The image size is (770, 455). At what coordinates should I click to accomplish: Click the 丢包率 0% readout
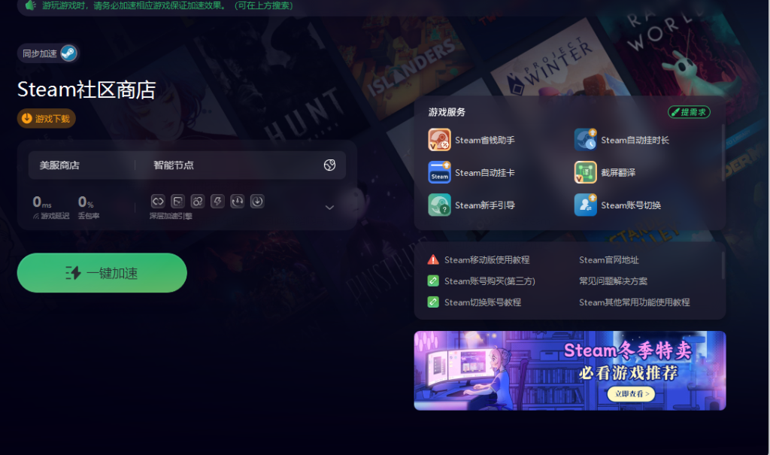point(89,207)
